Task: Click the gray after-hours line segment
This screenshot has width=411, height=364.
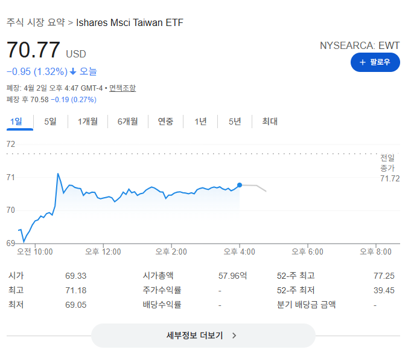Action: (x=253, y=187)
